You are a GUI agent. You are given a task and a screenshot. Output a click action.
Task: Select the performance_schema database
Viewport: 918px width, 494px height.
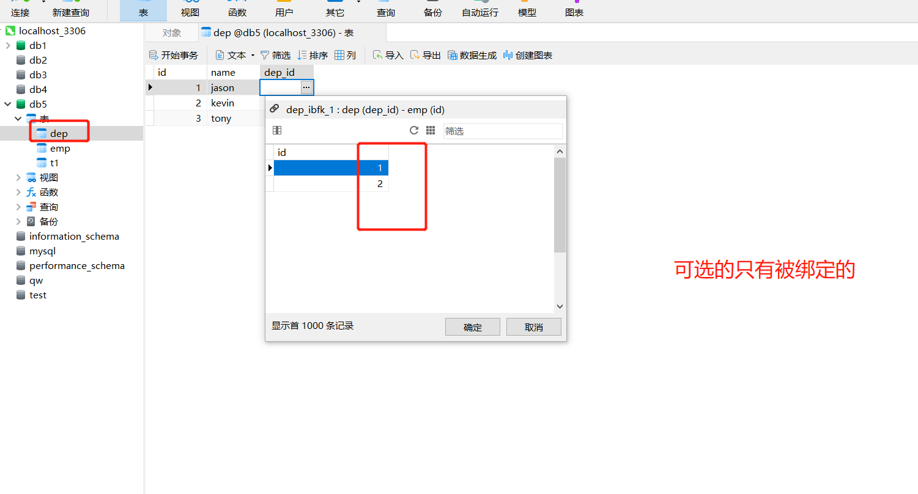[x=77, y=265]
